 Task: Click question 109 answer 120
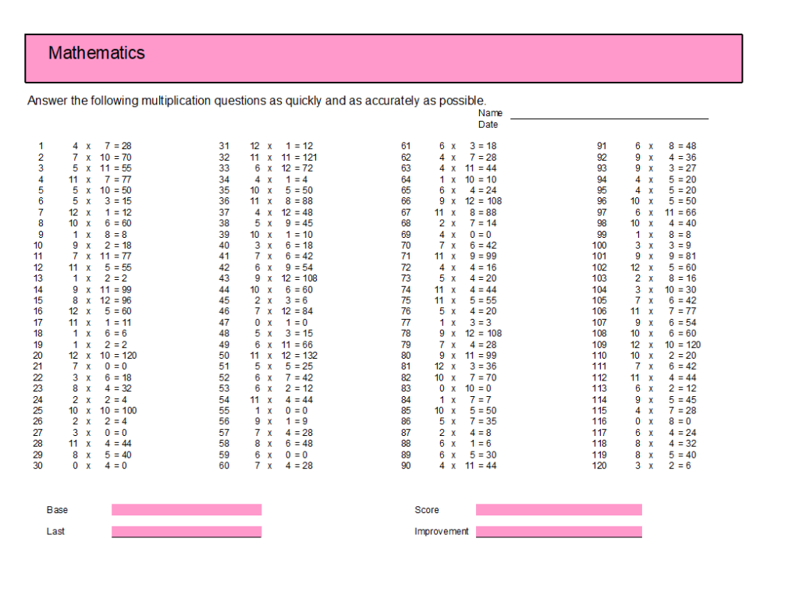[x=691, y=345]
